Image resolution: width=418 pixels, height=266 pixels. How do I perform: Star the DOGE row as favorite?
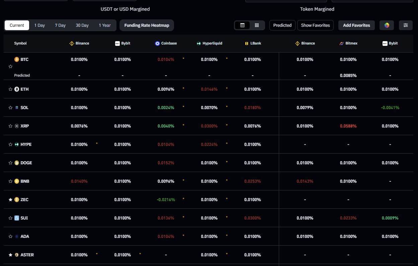click(10, 163)
